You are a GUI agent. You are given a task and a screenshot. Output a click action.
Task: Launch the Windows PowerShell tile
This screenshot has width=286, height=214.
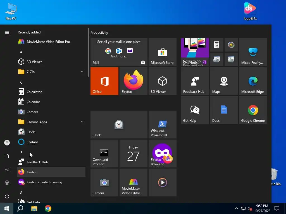click(x=163, y=125)
